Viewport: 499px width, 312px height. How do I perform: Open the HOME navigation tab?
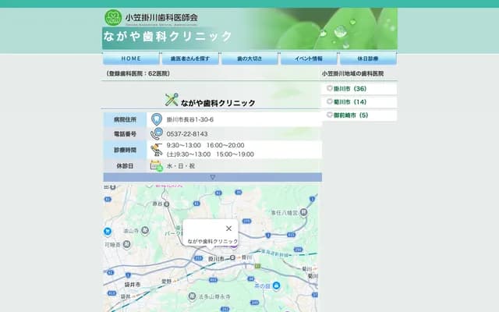click(131, 58)
